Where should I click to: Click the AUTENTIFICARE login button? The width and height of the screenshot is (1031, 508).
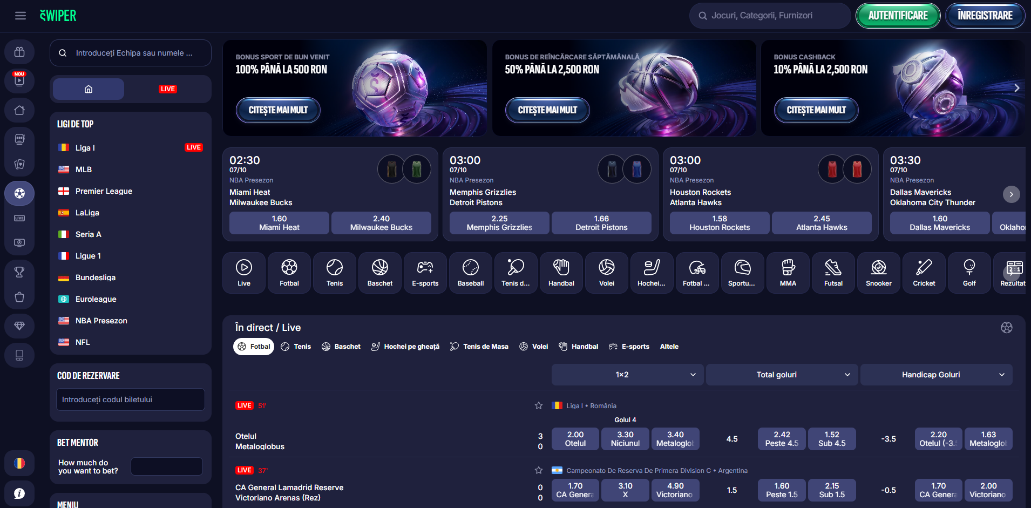point(898,16)
